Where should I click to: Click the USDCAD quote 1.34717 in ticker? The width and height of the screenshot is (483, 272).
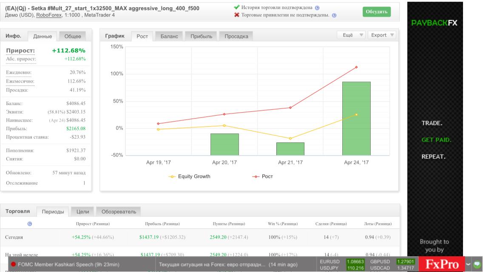(x=405, y=268)
